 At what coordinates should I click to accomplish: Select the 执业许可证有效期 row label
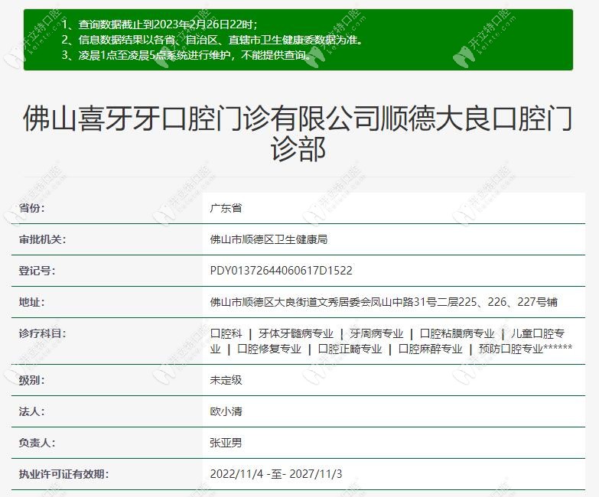click(x=63, y=474)
